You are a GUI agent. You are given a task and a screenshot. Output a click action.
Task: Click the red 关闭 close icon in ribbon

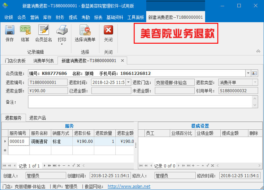pyautogui.click(x=108, y=31)
